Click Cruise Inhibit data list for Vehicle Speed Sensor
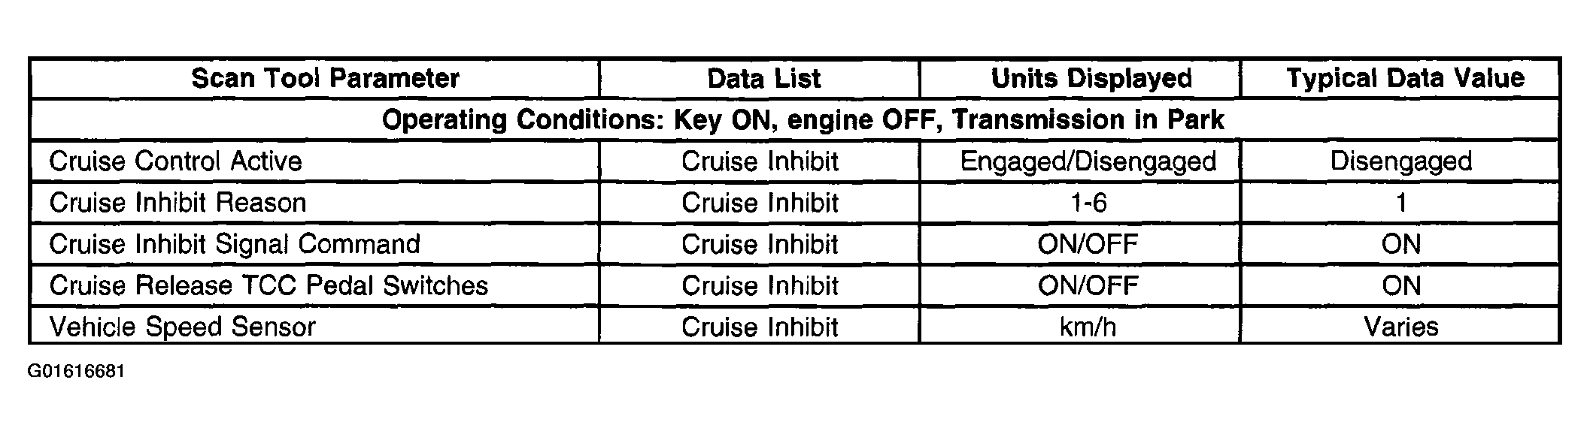Viewport: 1590px width, 434px height. (x=760, y=327)
